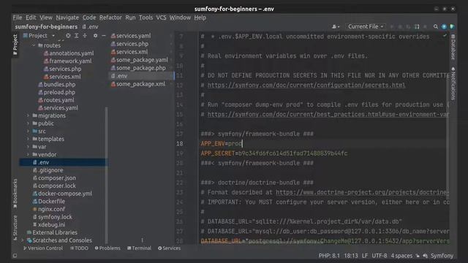
Task: Click the 4 spaces indent widget
Action: (401, 256)
